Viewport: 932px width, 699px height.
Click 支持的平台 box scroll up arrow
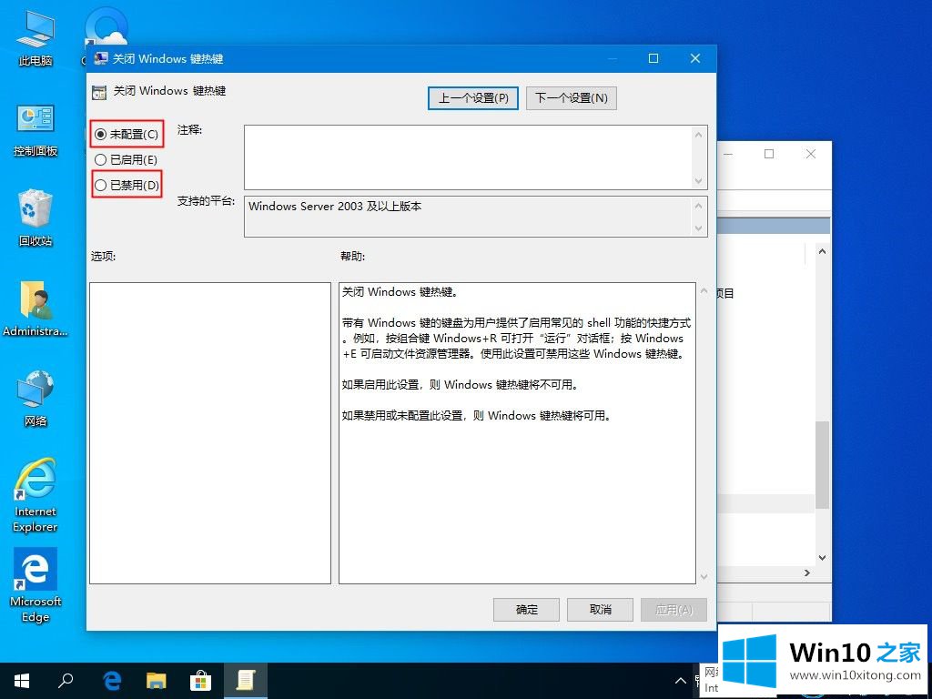coord(698,206)
